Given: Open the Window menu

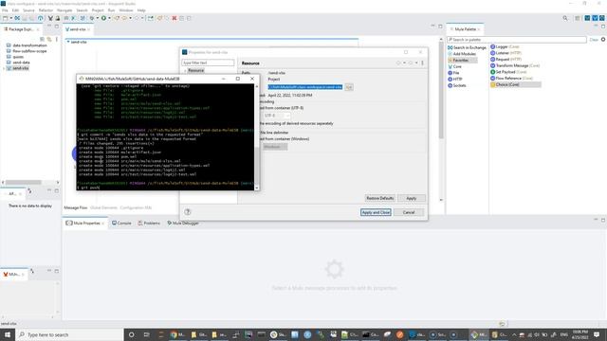Looking at the screenshot, I should pos(126,10).
